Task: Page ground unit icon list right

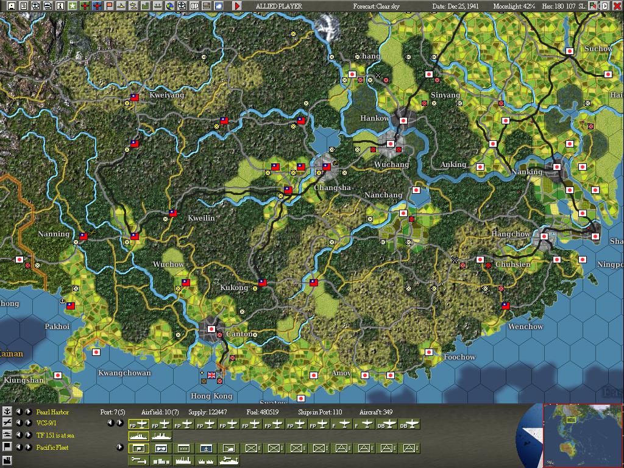Action: pyautogui.click(x=120, y=447)
